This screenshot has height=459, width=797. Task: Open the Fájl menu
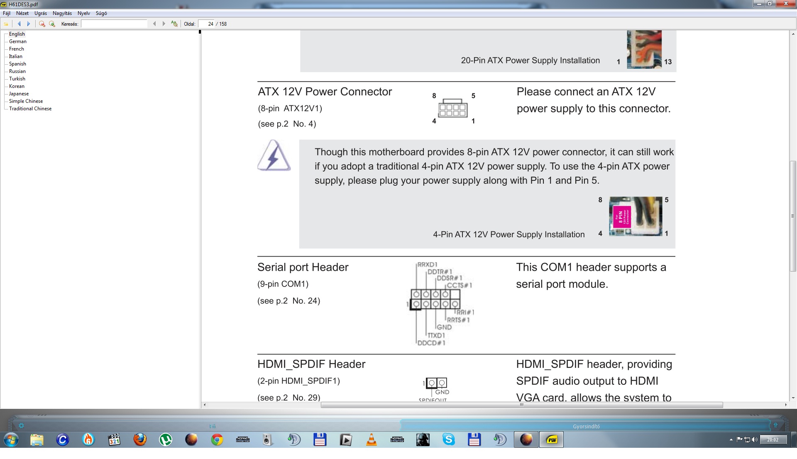tap(7, 13)
